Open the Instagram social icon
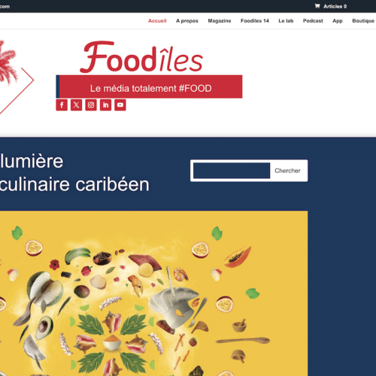 (91, 105)
